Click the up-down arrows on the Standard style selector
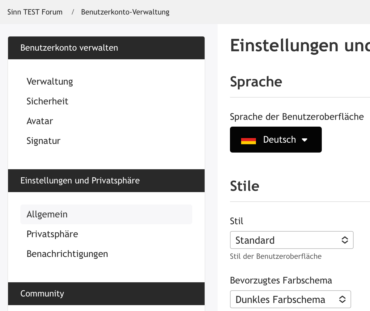The image size is (370, 311). tap(345, 240)
